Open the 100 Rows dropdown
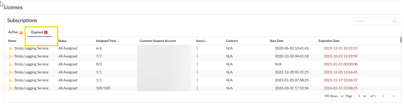 pyautogui.click(x=333, y=96)
